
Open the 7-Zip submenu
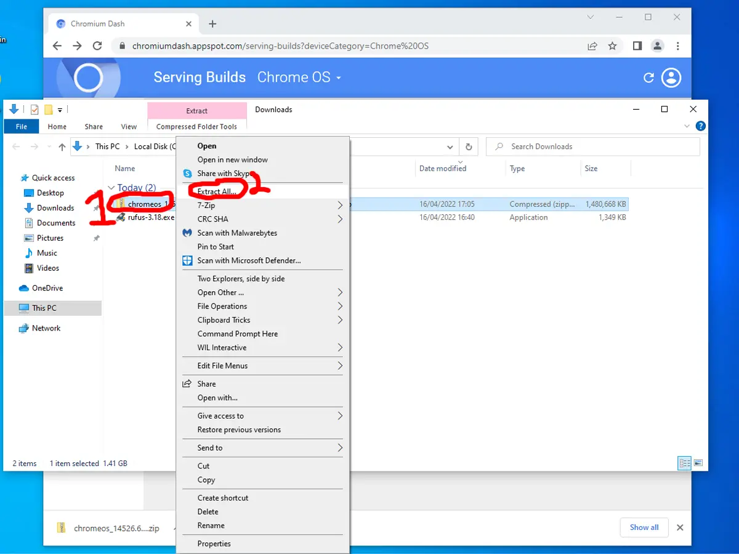[x=262, y=205]
